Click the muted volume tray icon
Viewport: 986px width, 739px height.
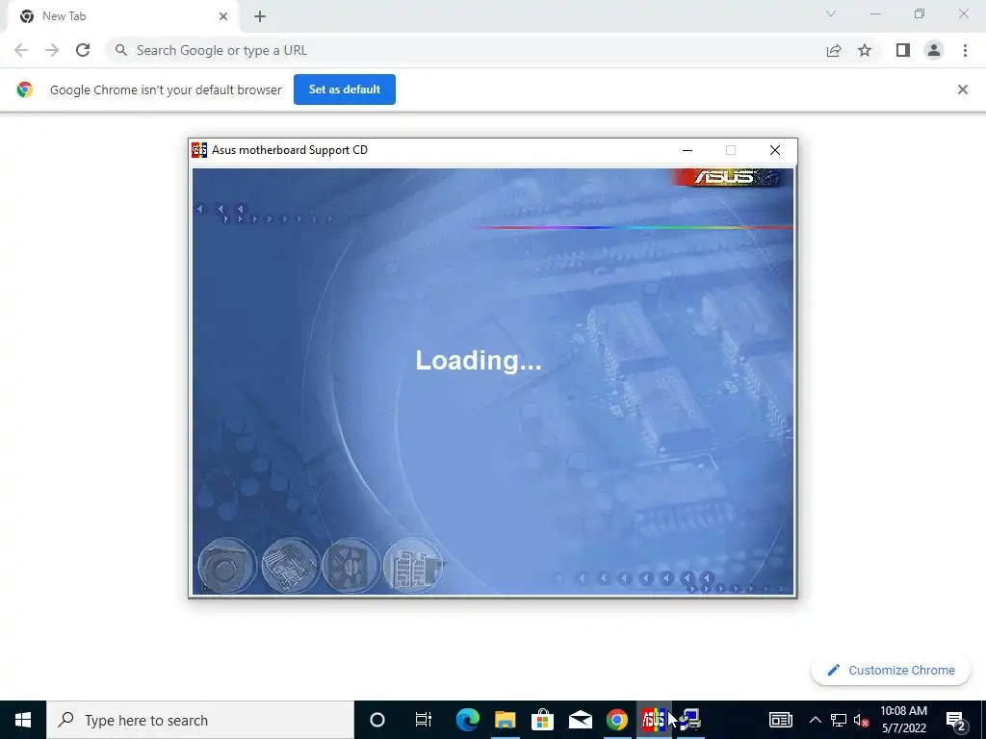(862, 720)
